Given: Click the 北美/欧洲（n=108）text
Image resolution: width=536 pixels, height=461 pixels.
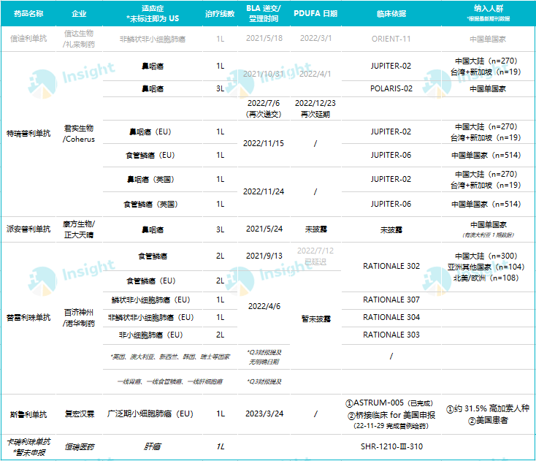Looking at the screenshot, I should 486,278.
